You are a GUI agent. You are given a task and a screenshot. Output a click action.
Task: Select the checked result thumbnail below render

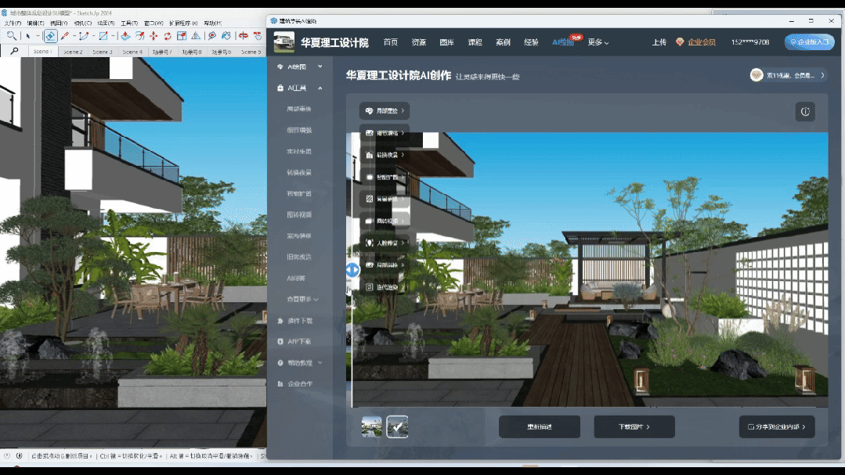point(397,426)
